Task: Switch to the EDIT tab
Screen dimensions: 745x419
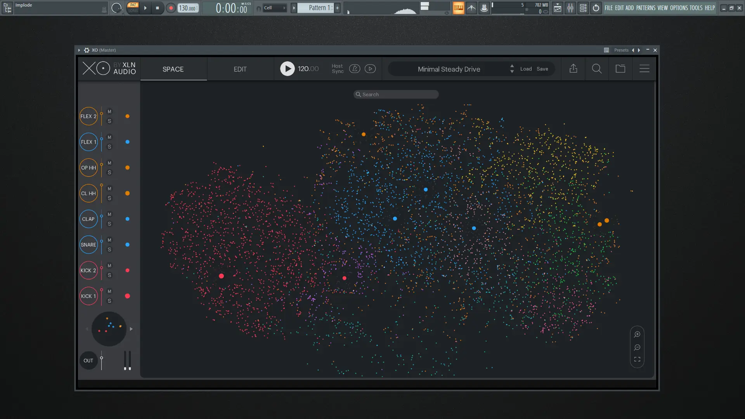Action: click(x=240, y=69)
